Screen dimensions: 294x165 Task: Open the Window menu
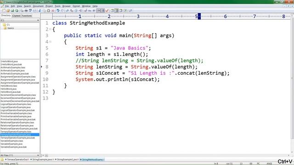[x=86, y=6]
